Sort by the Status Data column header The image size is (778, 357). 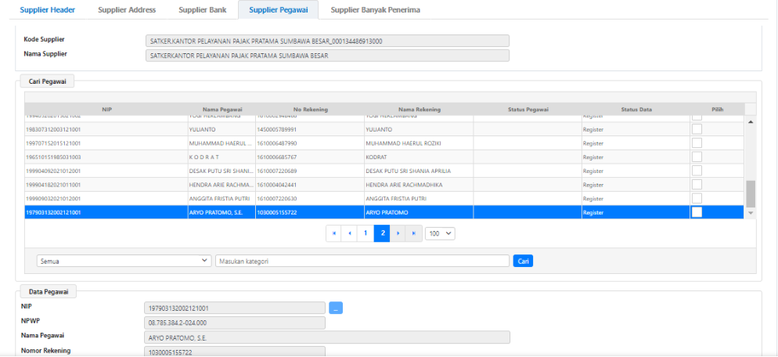pyautogui.click(x=636, y=109)
